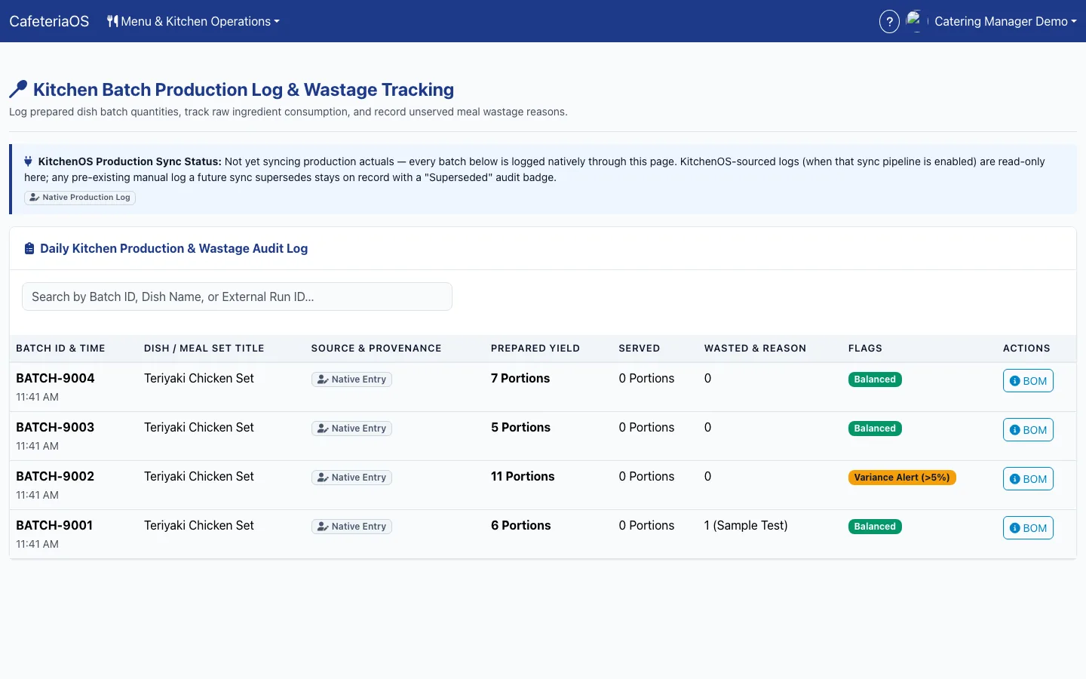Image resolution: width=1086 pixels, height=679 pixels.
Task: Open BOM for BATCH-9004
Action: (1028, 381)
